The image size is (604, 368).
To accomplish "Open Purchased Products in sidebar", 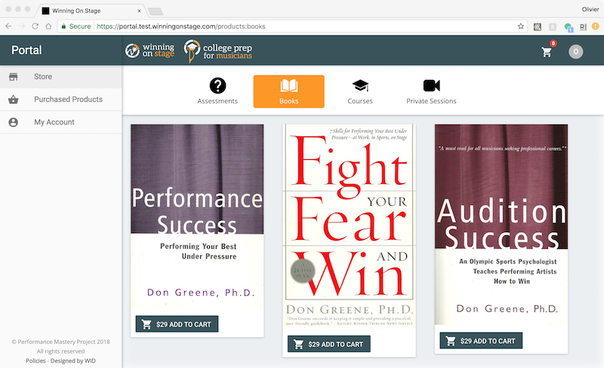I will point(61,100).
